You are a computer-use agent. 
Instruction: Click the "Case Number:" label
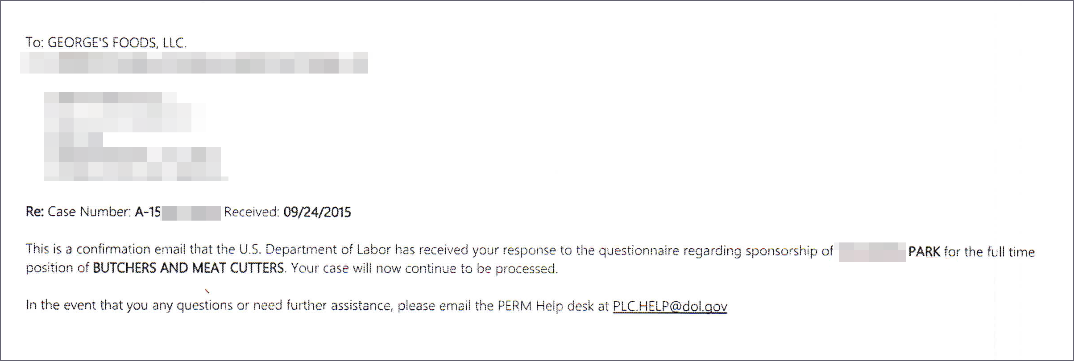[89, 211]
